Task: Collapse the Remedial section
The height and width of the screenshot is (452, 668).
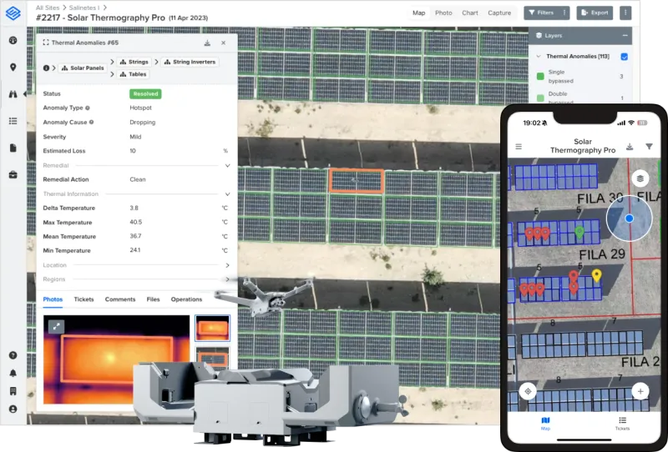Action: (227, 166)
